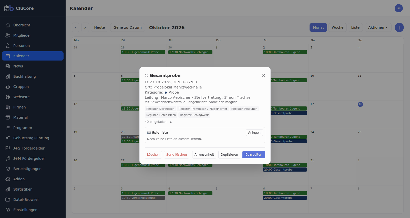Image resolution: width=410 pixels, height=218 pixels.
Task: Open Datei-Browser in the sidebar
Action: point(33,200)
